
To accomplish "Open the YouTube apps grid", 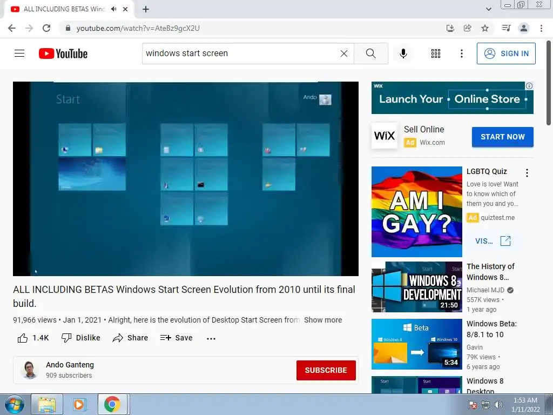I will coord(436,53).
